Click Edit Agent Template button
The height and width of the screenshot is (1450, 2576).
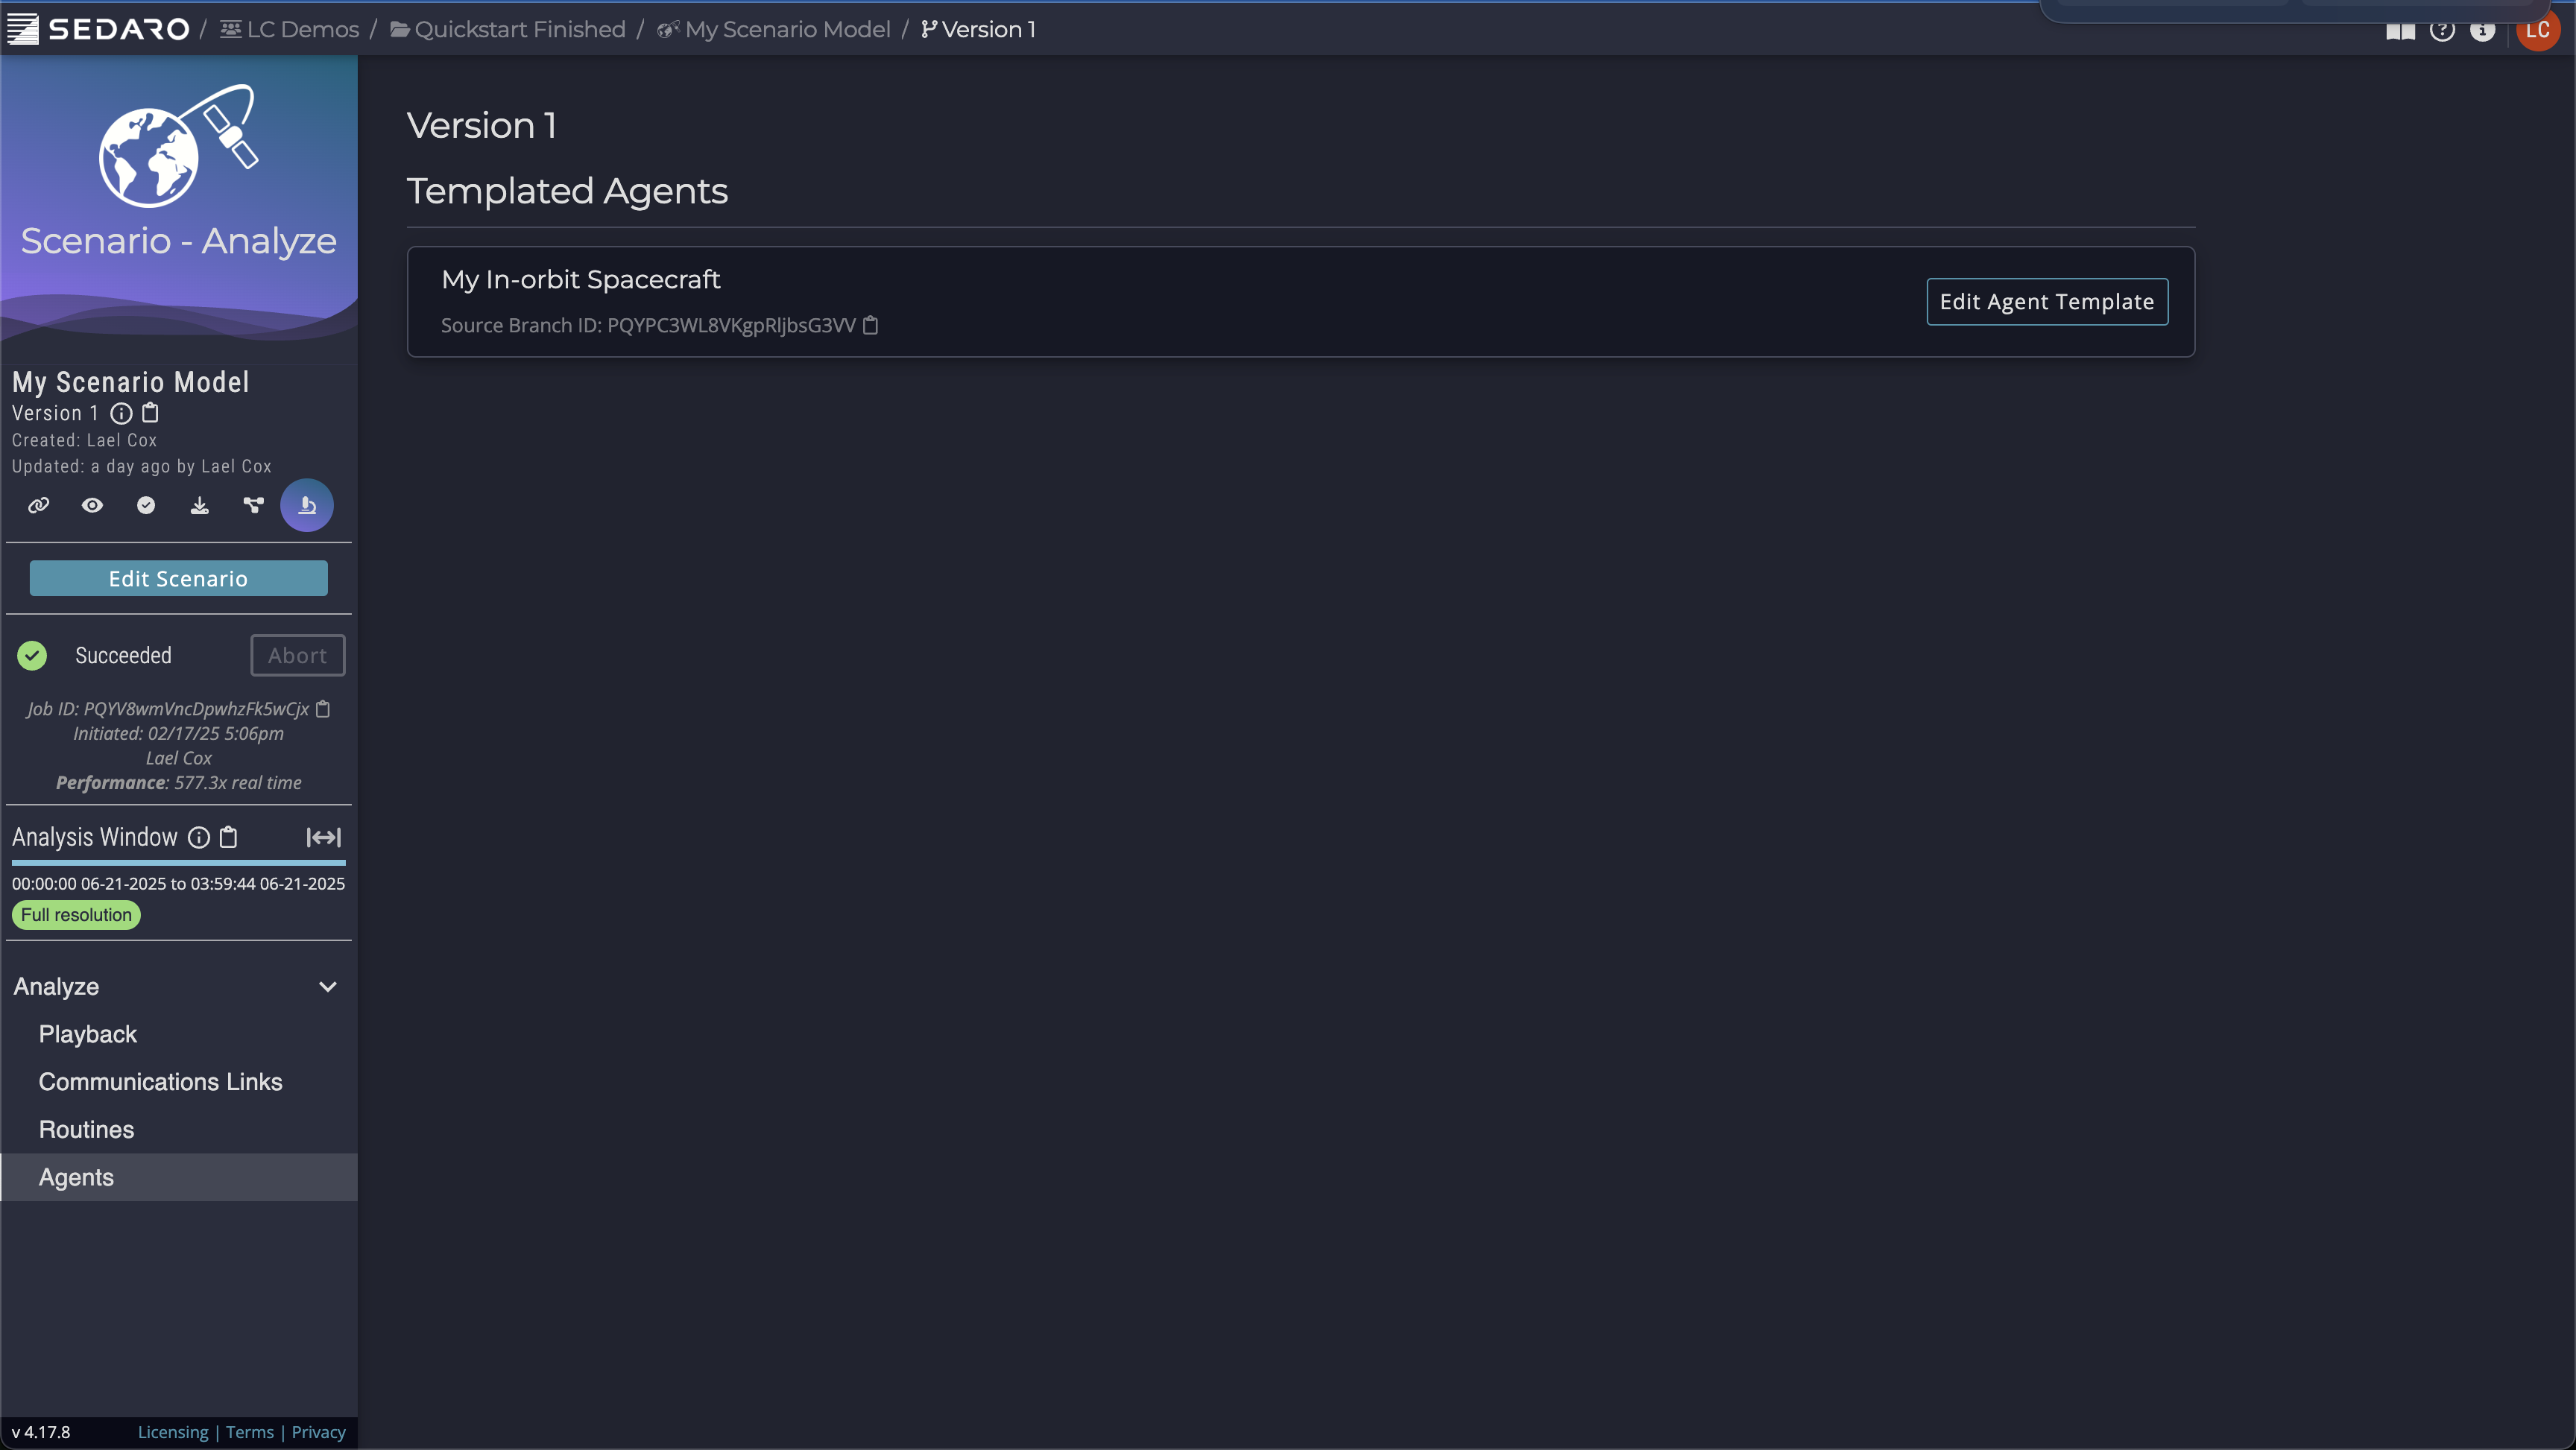(x=2047, y=300)
